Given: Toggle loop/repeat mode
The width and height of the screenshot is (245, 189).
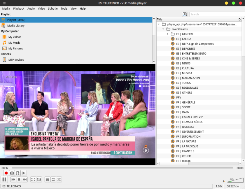Looking at the screenshot, I should coord(53,179).
